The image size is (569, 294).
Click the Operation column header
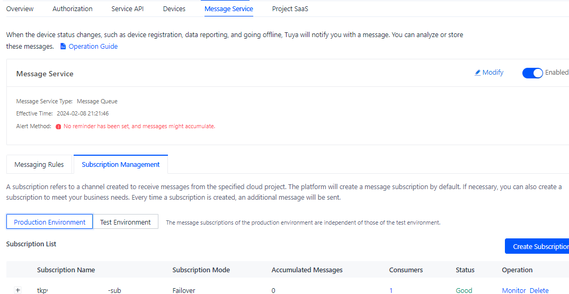(x=517, y=270)
